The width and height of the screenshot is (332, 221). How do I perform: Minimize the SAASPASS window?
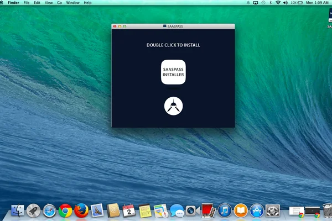point(120,26)
